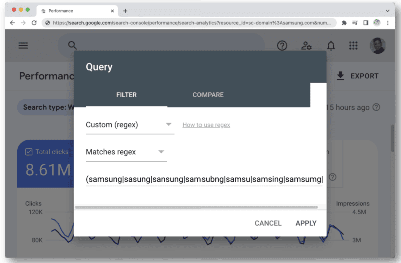Open the browser extensions puzzle icon
This screenshot has height=263, width=401.
(x=344, y=23)
